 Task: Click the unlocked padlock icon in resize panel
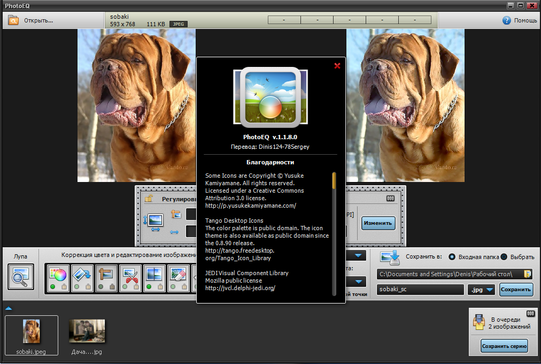tap(149, 198)
